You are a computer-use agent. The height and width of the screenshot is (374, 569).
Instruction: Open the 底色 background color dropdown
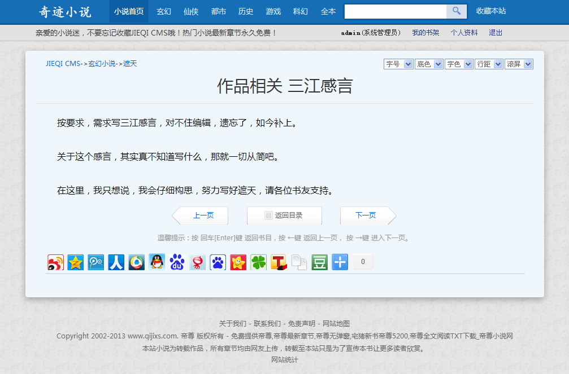pos(428,64)
